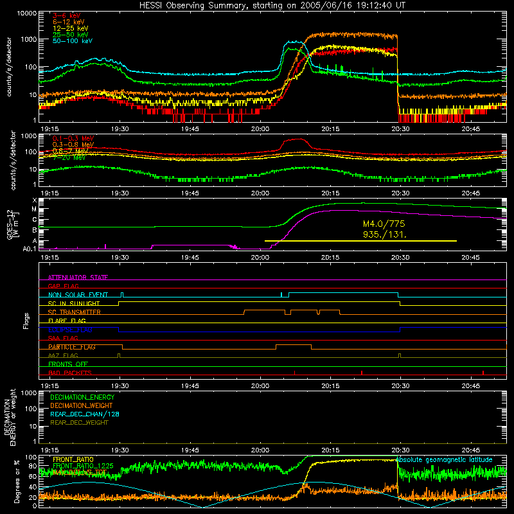Click the bad packets tick near 20:22

click(362, 373)
